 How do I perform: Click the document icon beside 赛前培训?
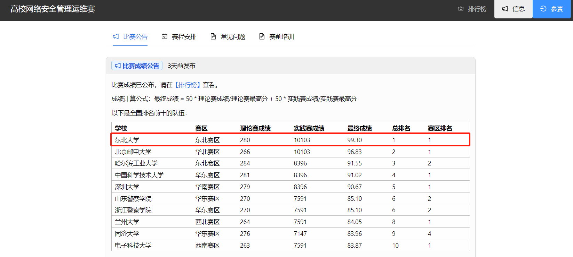click(x=262, y=36)
